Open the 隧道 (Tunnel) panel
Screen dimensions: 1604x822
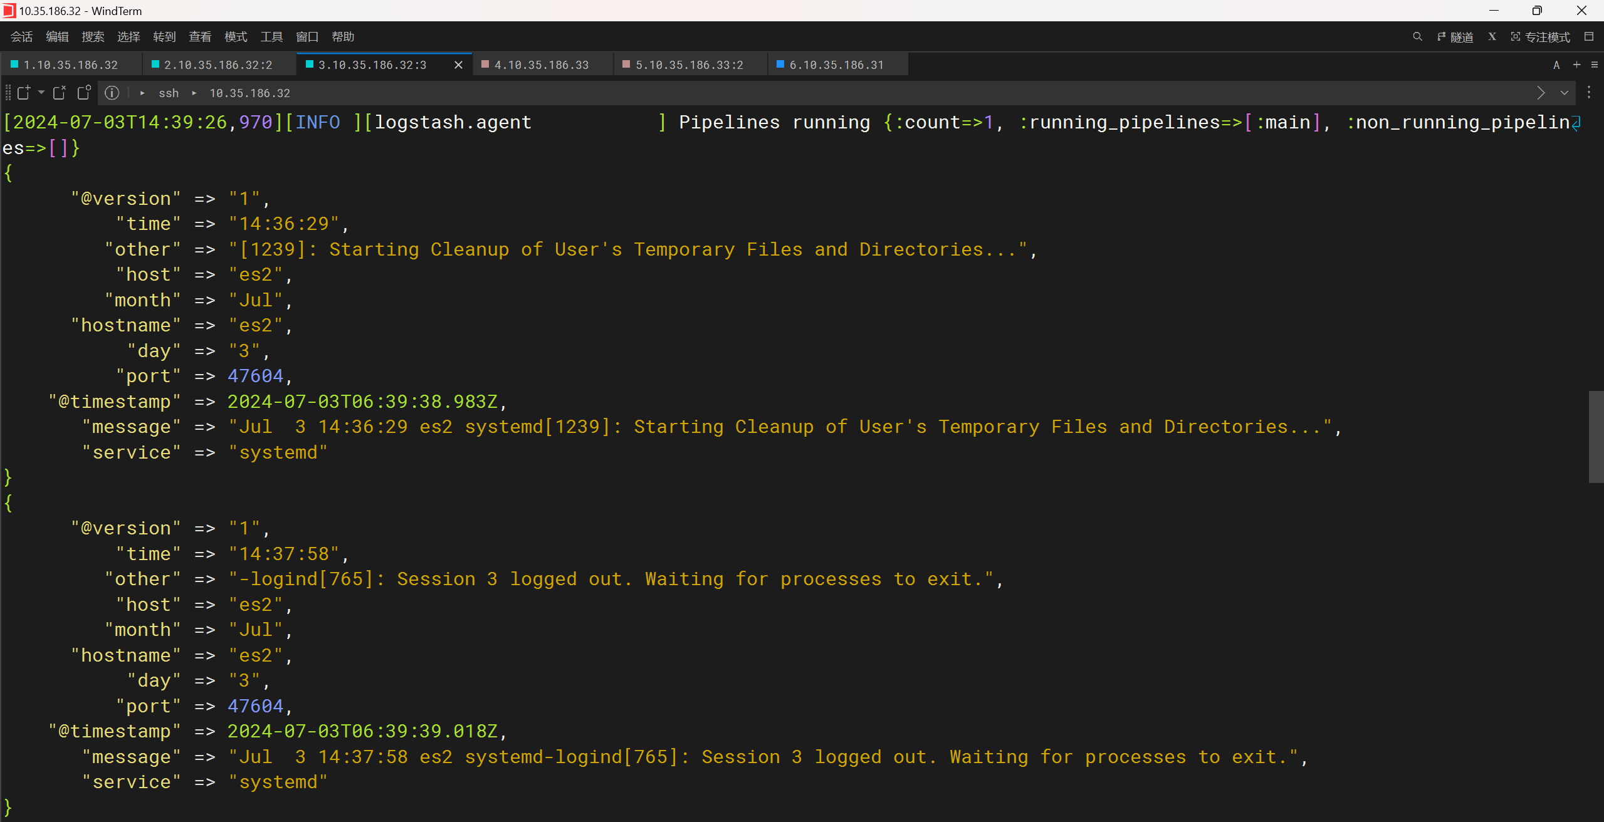1455,37
